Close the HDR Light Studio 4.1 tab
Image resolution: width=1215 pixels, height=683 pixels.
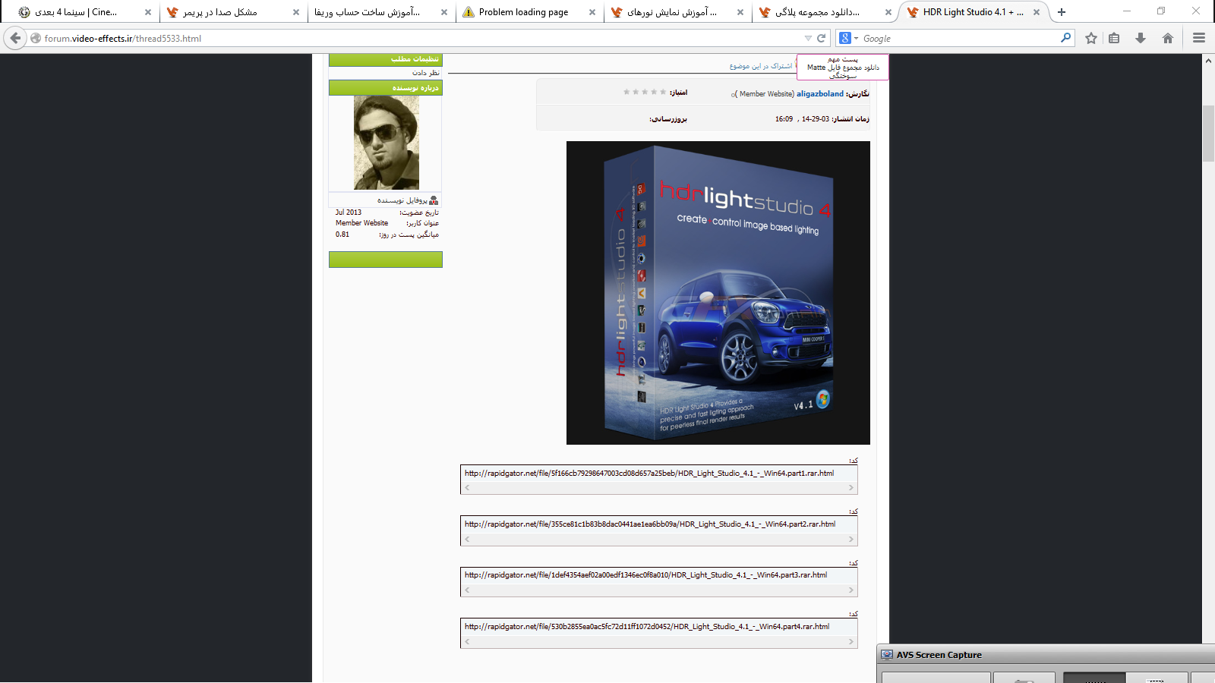tap(1037, 12)
